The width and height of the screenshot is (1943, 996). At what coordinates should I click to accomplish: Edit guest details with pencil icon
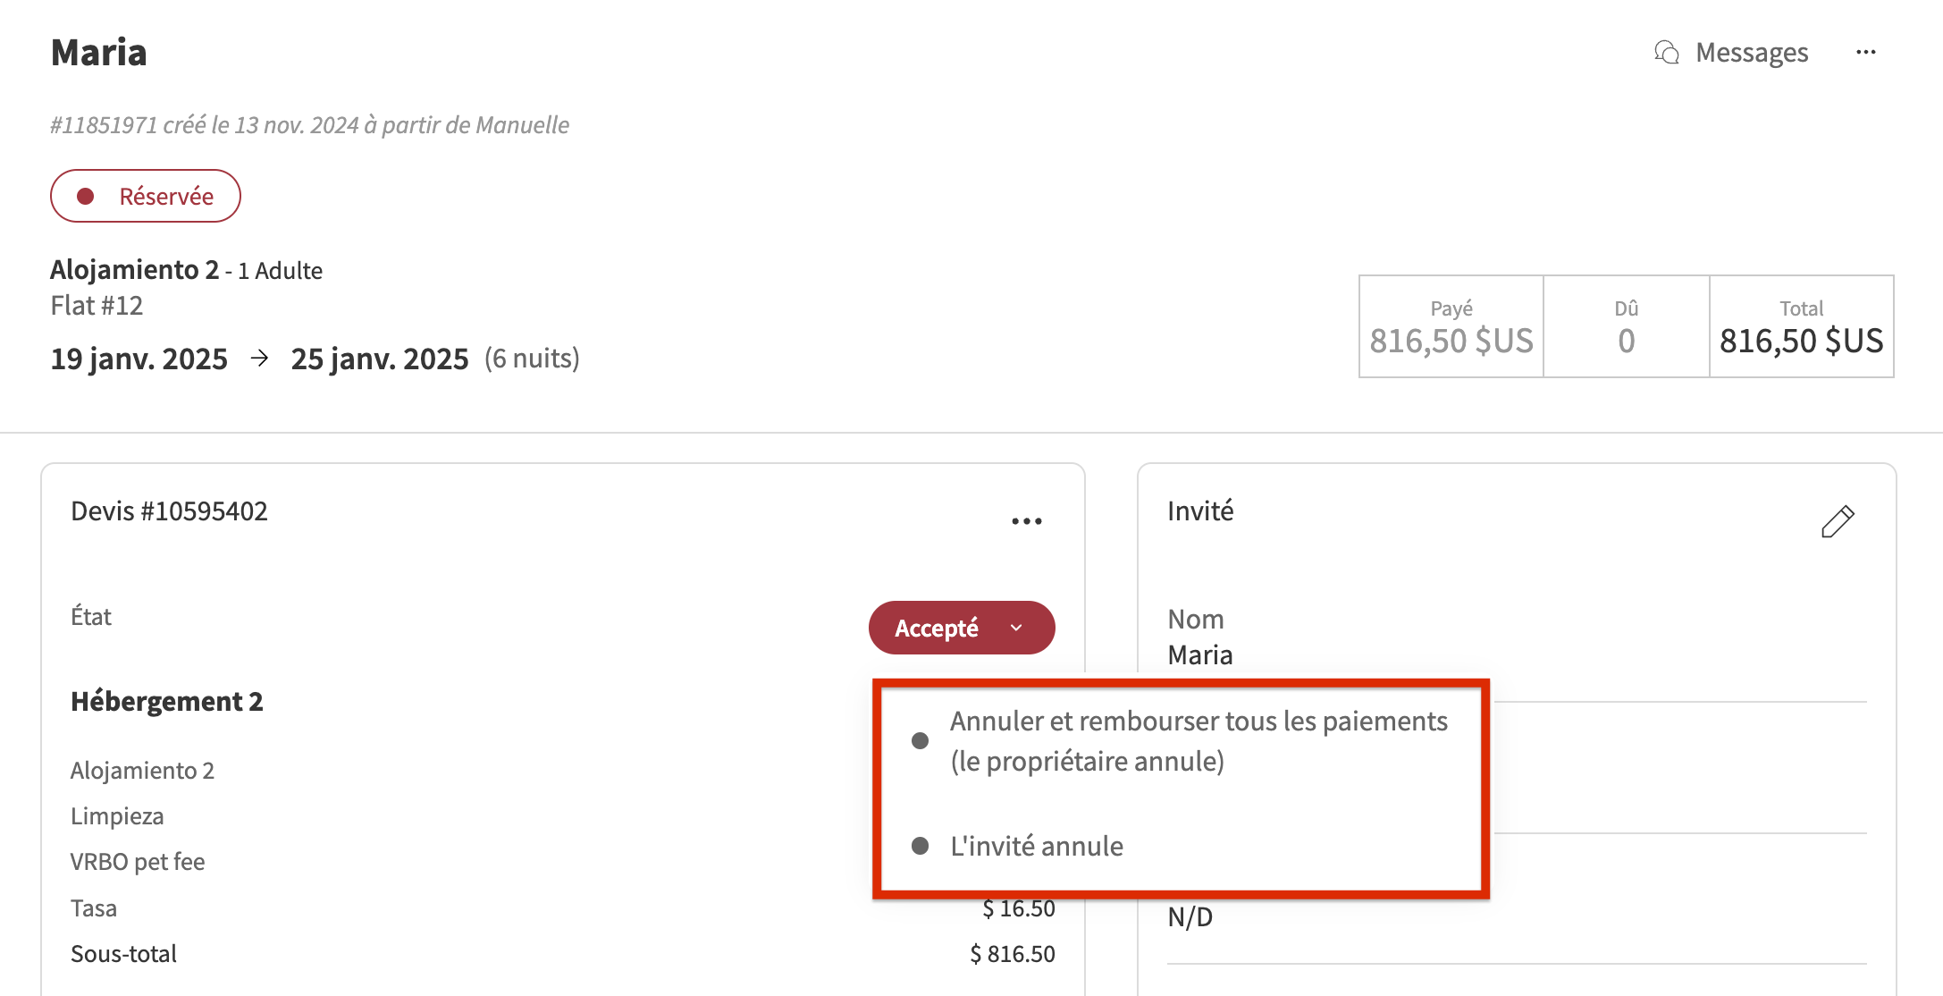[1838, 521]
